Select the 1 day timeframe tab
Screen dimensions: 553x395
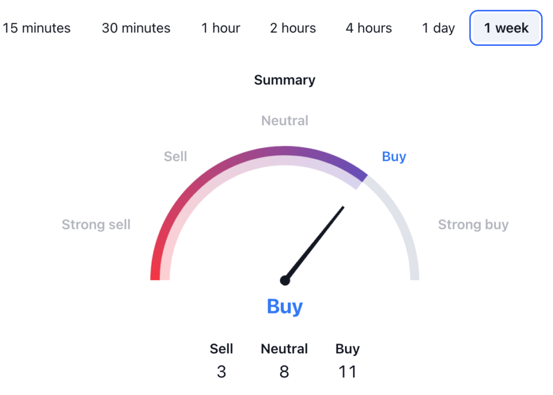point(439,28)
